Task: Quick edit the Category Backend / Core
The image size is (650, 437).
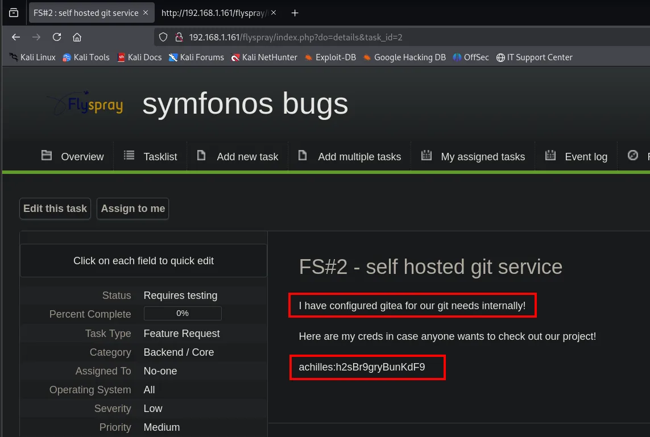Action: point(179,352)
